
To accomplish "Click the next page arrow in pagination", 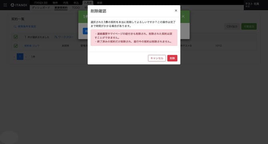I will 26,57.
